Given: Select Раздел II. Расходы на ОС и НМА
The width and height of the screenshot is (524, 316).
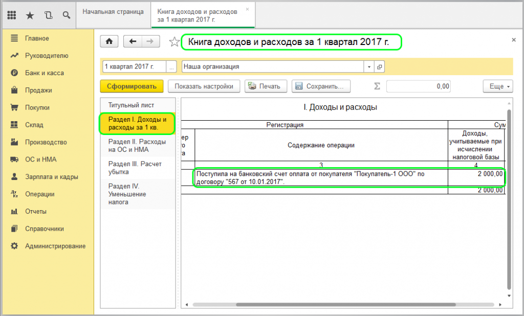Looking at the screenshot, I should point(137,146).
